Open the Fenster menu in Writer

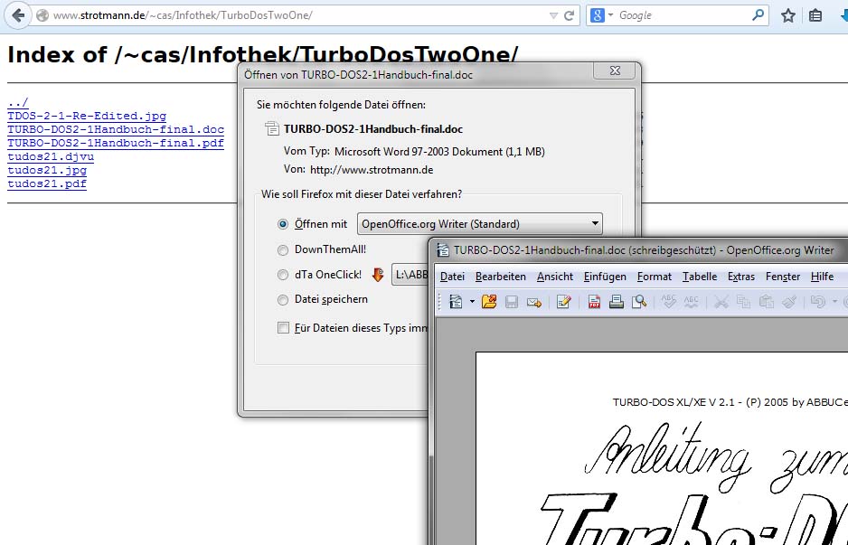tap(783, 277)
